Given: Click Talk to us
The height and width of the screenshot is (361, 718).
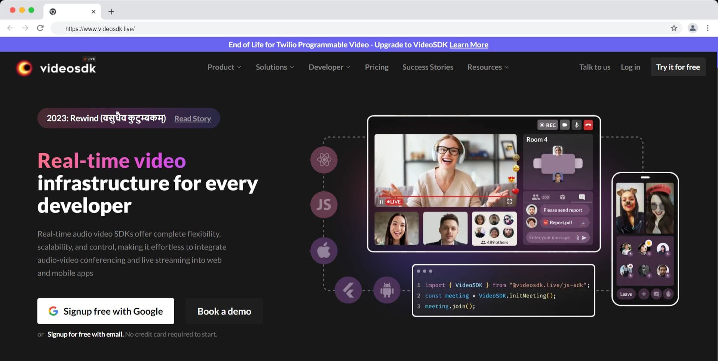Looking at the screenshot, I should tap(595, 67).
